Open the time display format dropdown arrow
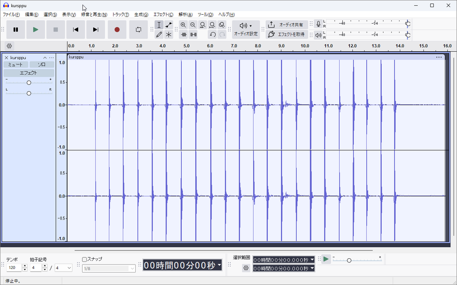This screenshot has height=285, width=457. (219, 265)
